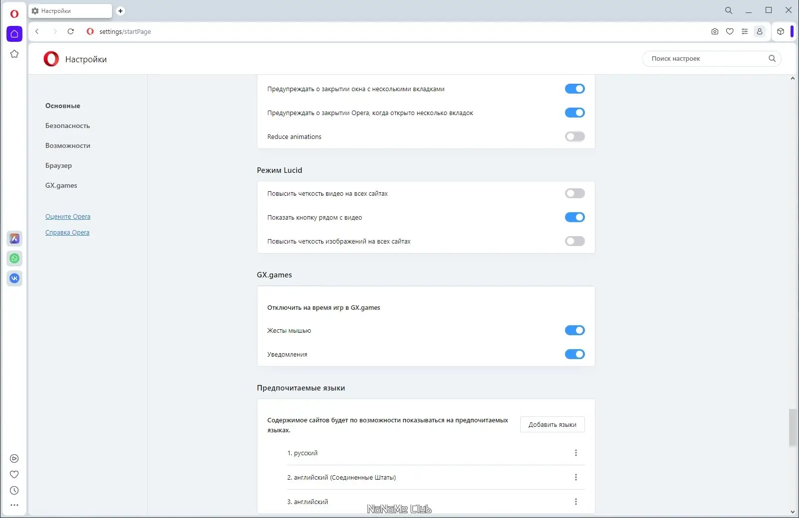Open sidebar setup three-dots menu

coord(14,505)
